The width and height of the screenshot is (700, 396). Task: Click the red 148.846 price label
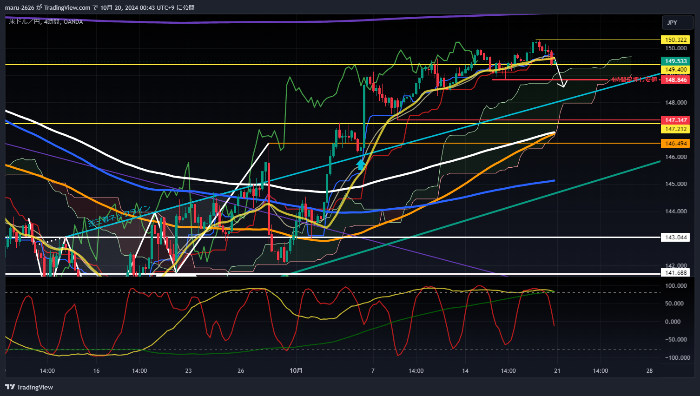(676, 80)
